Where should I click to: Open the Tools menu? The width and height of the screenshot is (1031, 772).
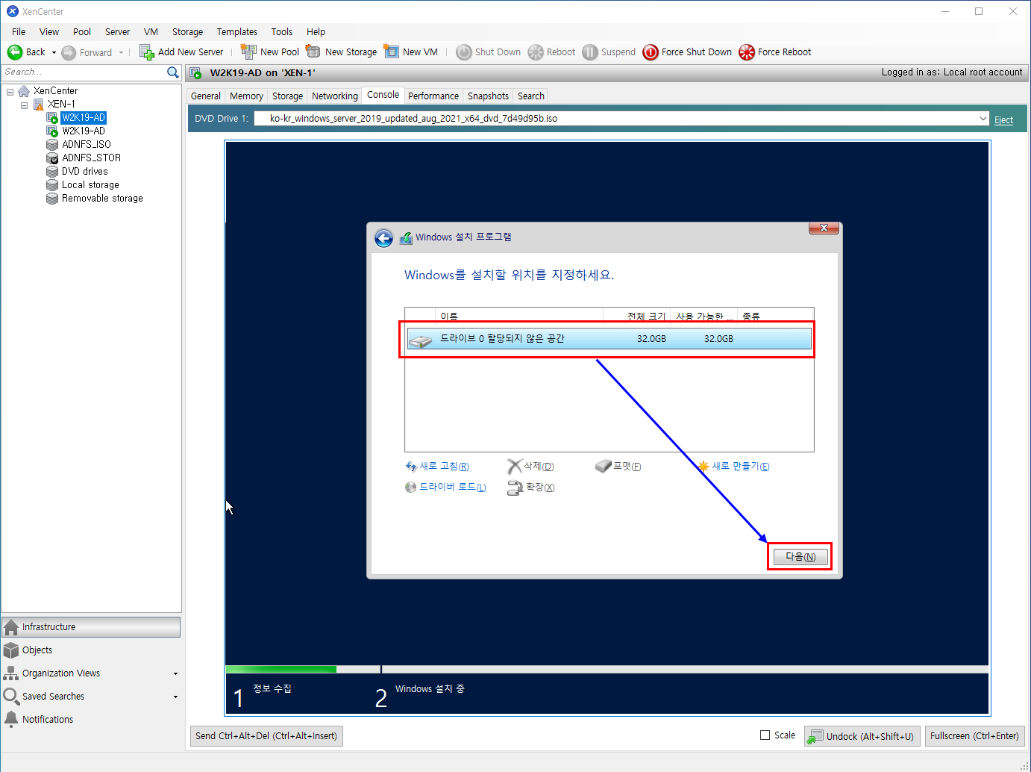282,32
